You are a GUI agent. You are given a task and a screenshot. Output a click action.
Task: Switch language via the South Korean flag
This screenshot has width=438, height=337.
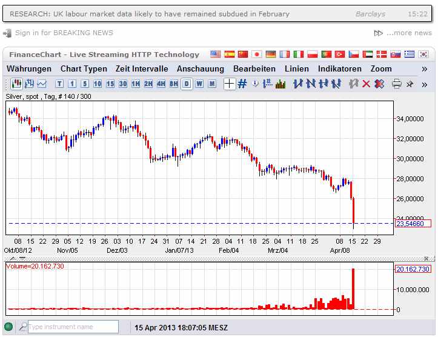(x=423, y=54)
